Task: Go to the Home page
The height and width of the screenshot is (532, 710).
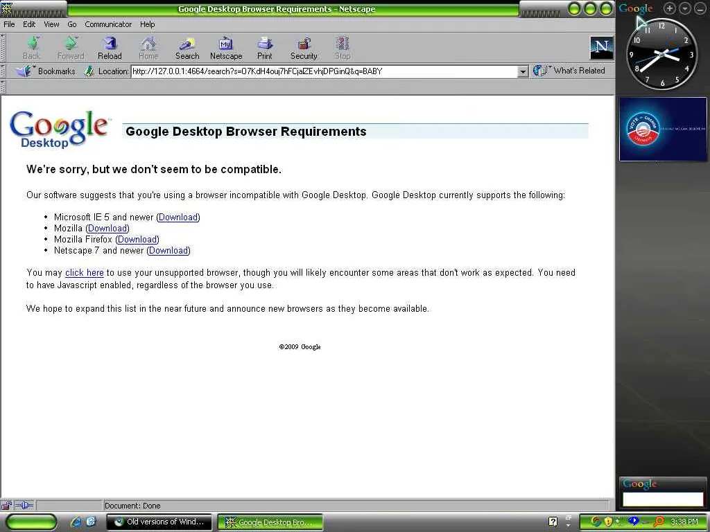Action: point(148,48)
